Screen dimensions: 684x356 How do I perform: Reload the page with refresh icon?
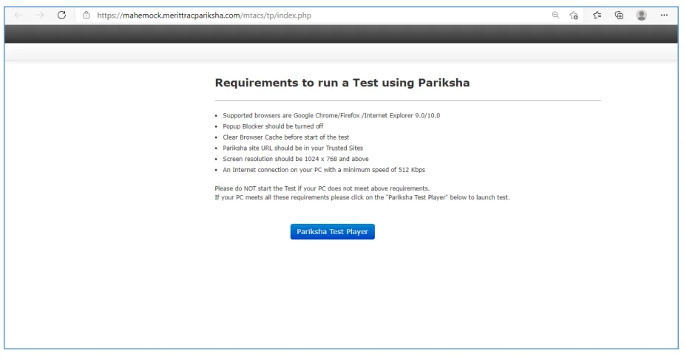(x=61, y=16)
